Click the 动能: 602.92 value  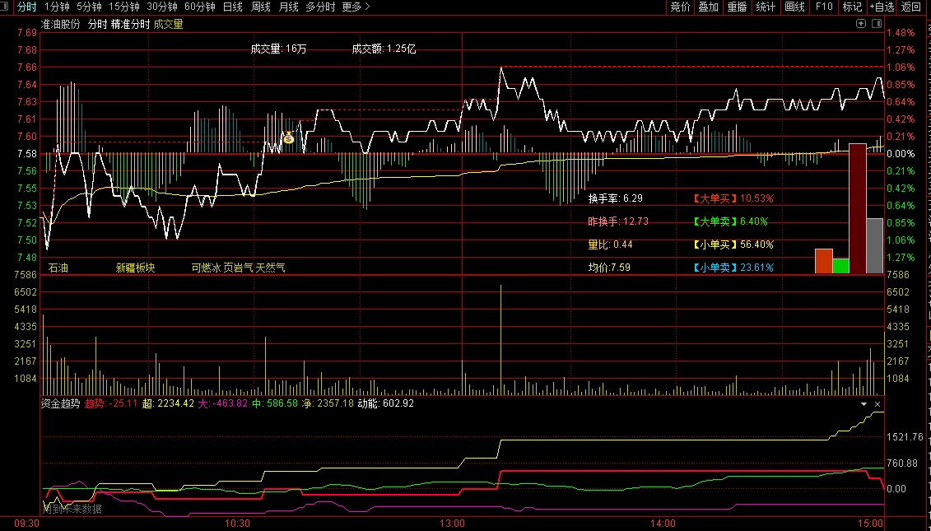click(x=385, y=404)
